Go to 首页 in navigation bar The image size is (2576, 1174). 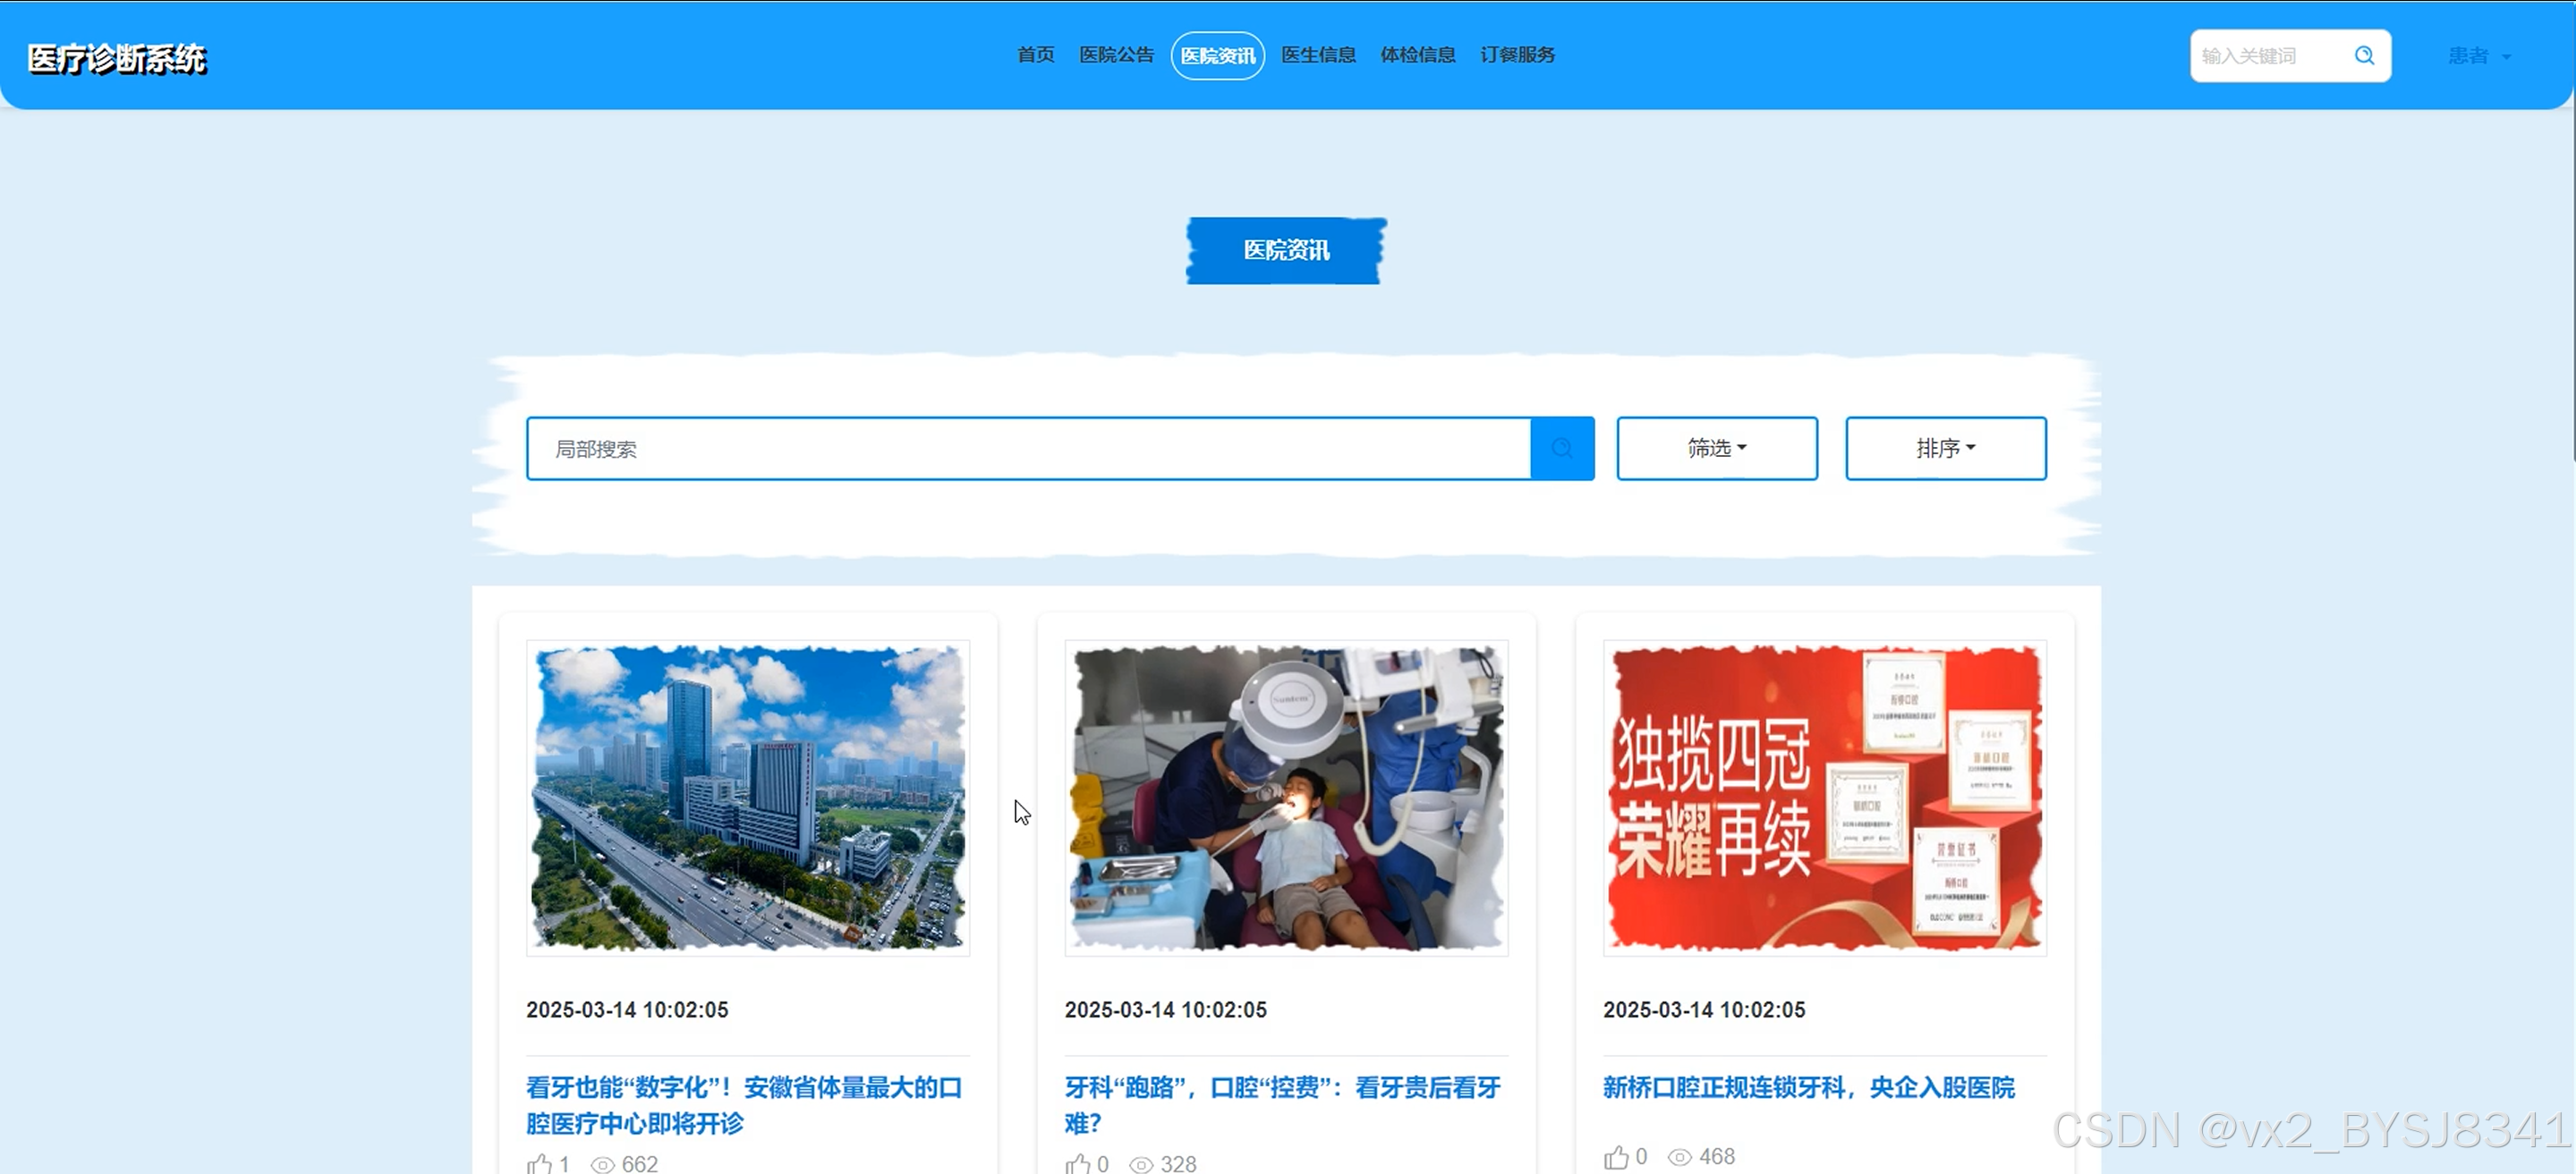1035,55
